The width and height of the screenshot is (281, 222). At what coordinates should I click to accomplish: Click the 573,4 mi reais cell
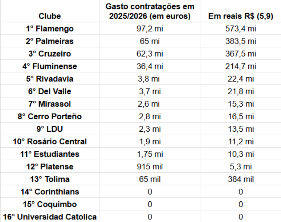pos(240,28)
